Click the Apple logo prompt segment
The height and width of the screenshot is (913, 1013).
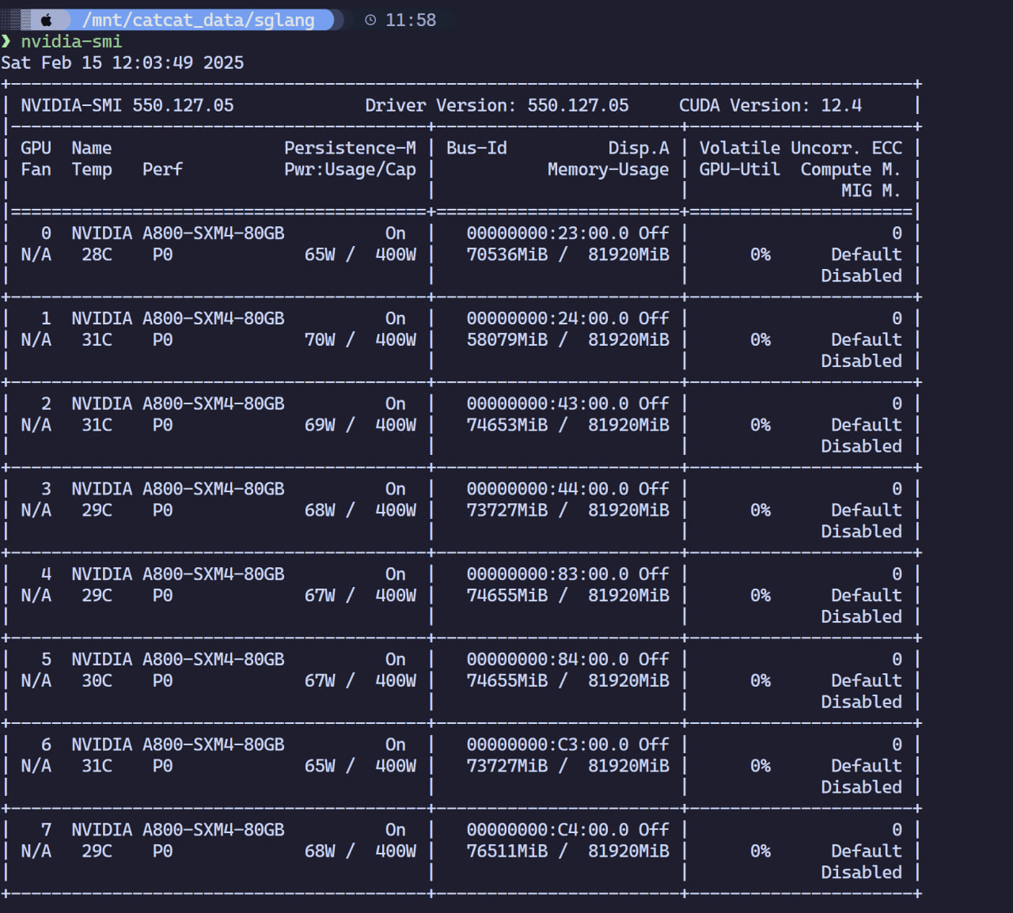point(46,20)
